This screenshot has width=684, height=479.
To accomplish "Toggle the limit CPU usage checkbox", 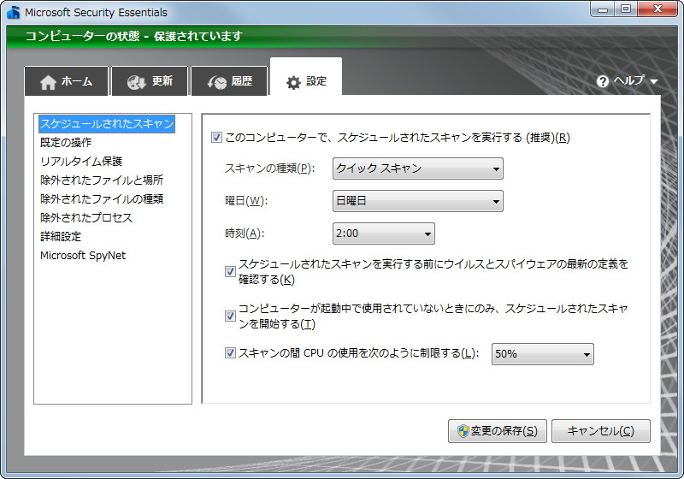I will click(x=230, y=353).
